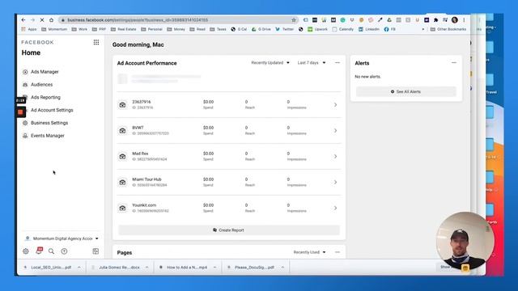The width and height of the screenshot is (518, 291).
Task: Open the Mad Rex ad account chevron
Action: 335,156
